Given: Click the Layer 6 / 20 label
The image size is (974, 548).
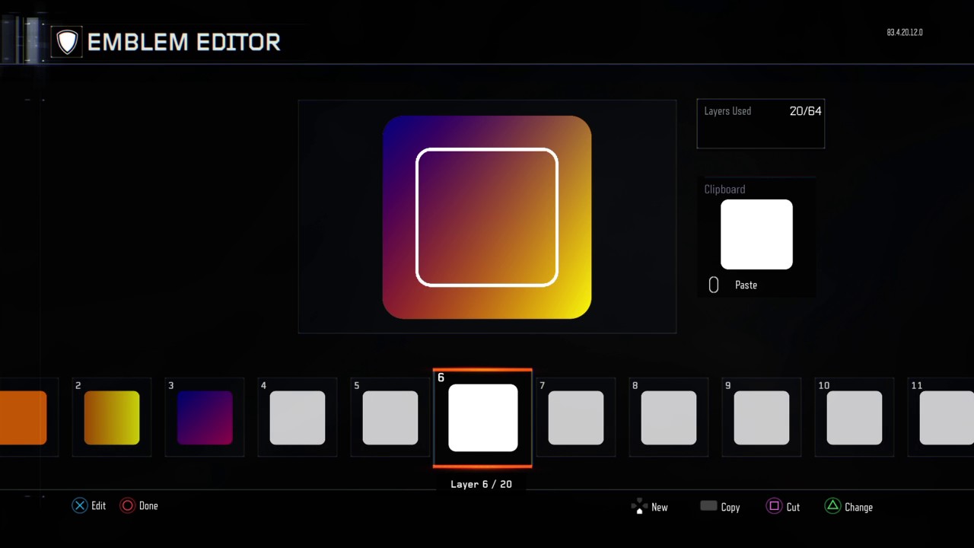Looking at the screenshot, I should pos(481,484).
